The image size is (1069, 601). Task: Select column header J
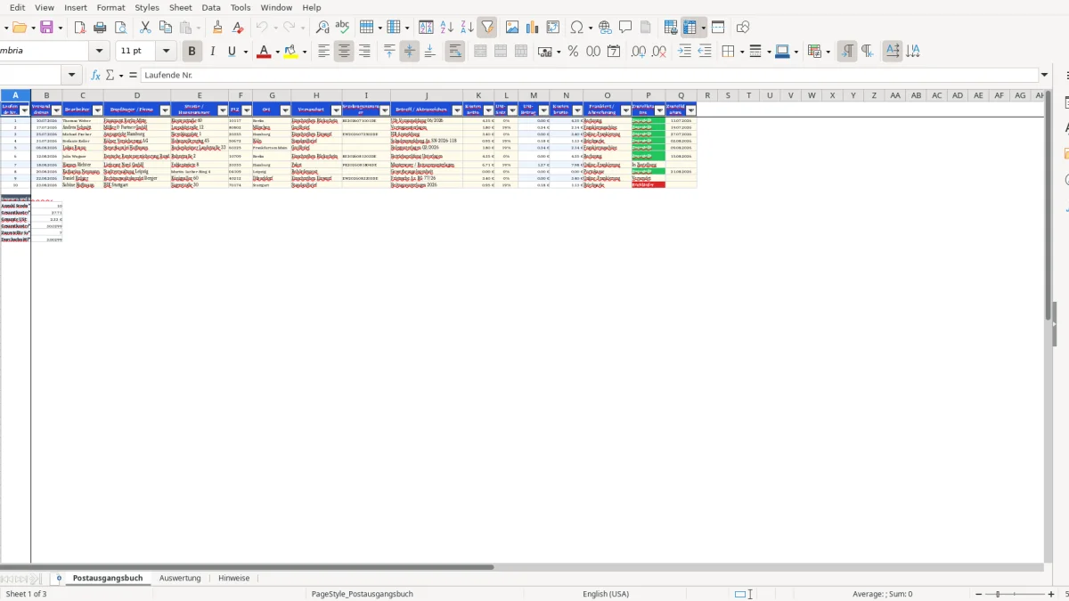[x=426, y=95]
